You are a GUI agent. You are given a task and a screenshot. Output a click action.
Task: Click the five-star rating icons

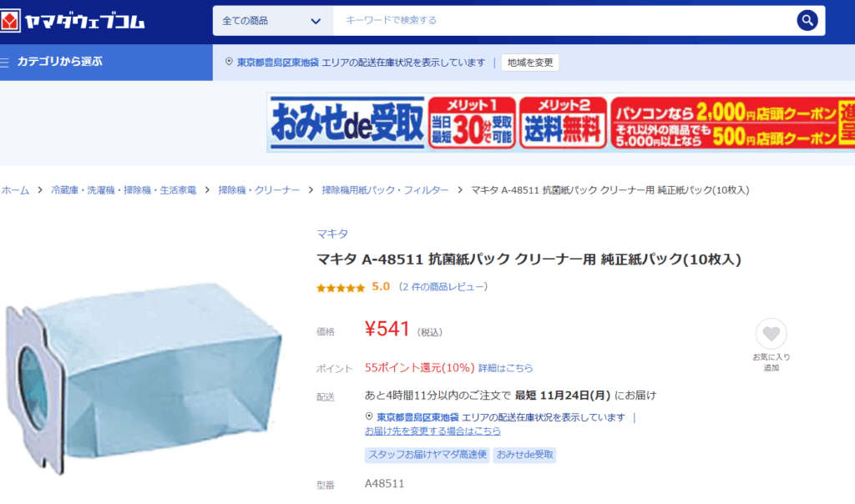click(341, 288)
